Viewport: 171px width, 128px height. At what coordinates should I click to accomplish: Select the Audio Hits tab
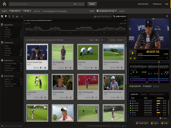click(134, 94)
